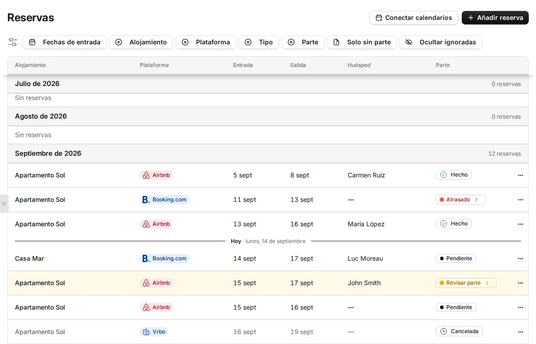Click the Airbnb badge in John Smith row

click(x=156, y=283)
